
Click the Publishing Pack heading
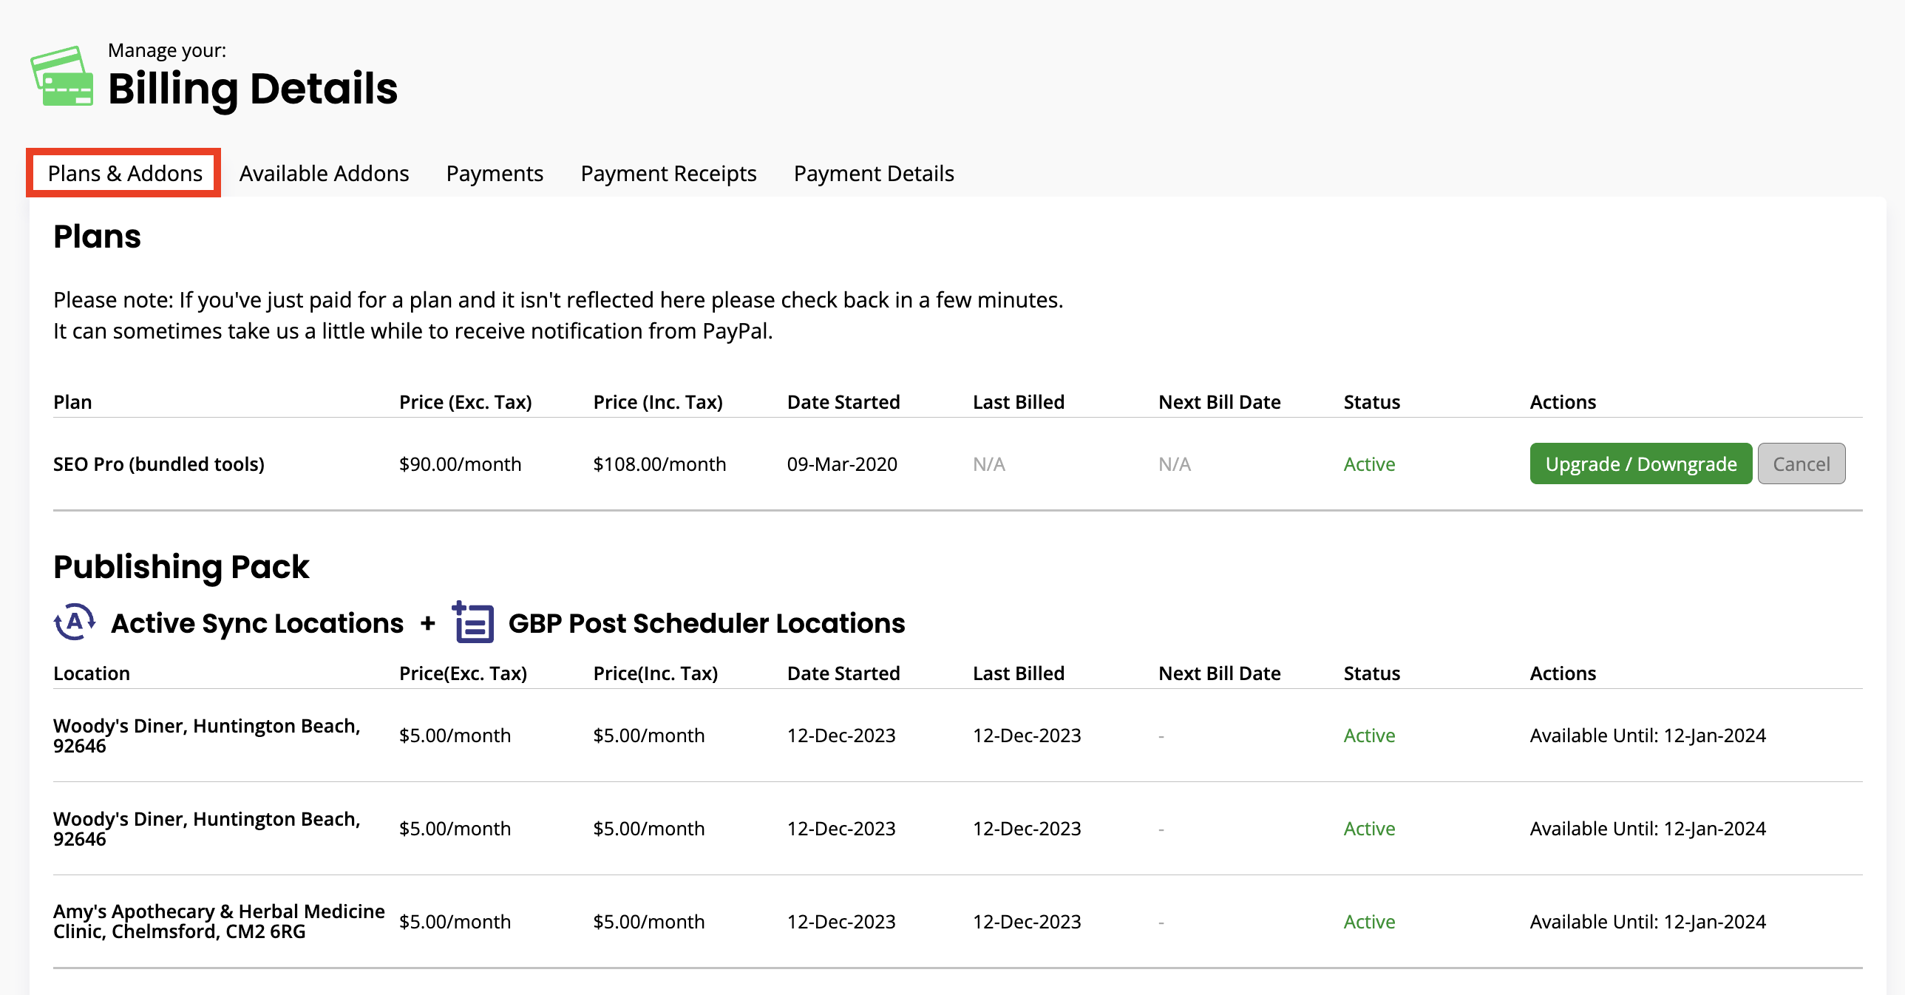tap(181, 567)
